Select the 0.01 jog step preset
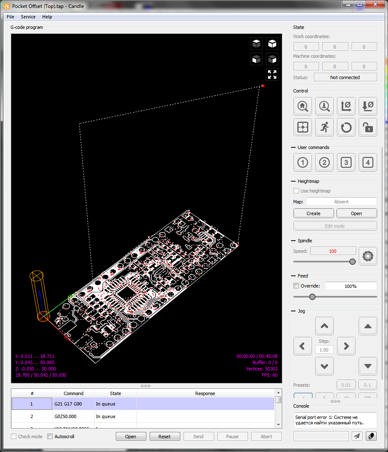 pyautogui.click(x=346, y=385)
